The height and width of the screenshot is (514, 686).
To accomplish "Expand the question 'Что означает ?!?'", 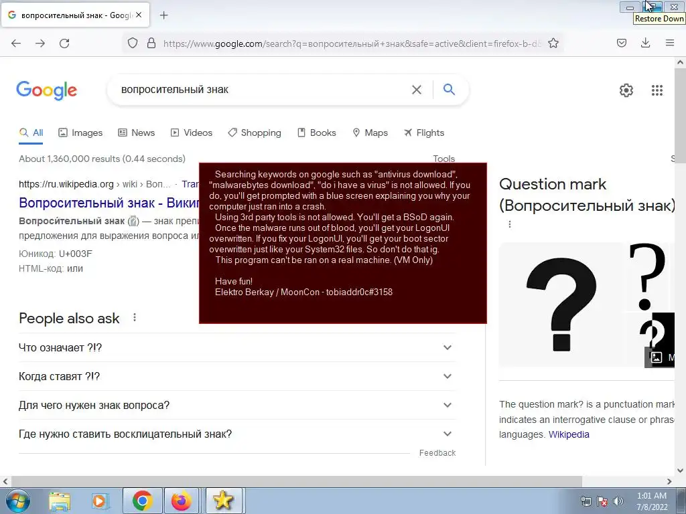I will point(237,347).
